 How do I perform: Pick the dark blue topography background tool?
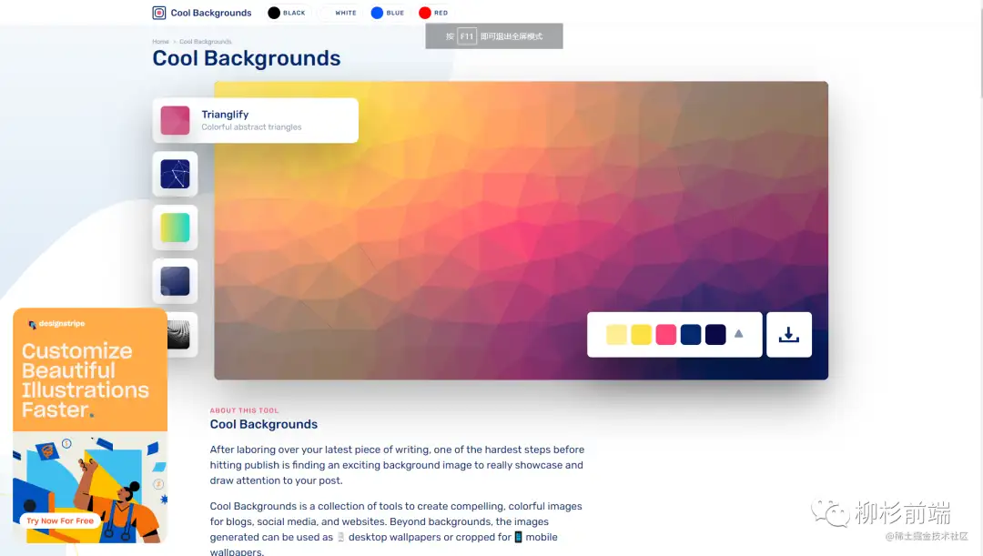tap(175, 281)
